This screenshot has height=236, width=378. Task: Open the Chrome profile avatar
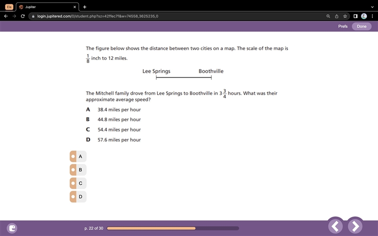click(x=364, y=16)
